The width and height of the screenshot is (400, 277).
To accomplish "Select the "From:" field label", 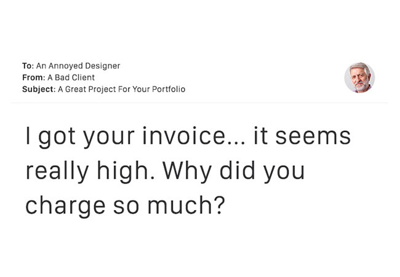I will (34, 77).
